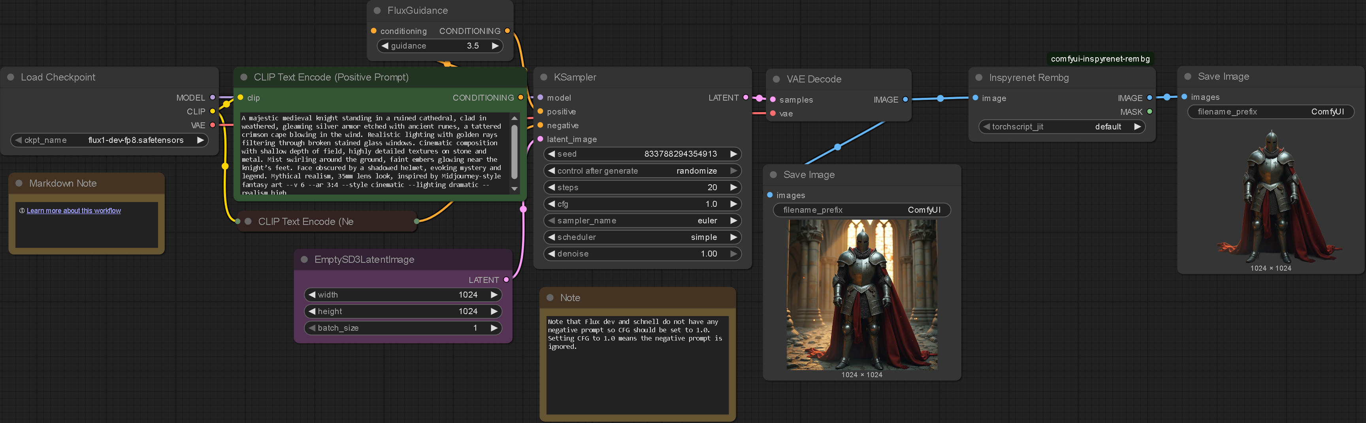Image resolution: width=1366 pixels, height=423 pixels.
Task: Increase cfg with right arrow
Action: click(734, 204)
